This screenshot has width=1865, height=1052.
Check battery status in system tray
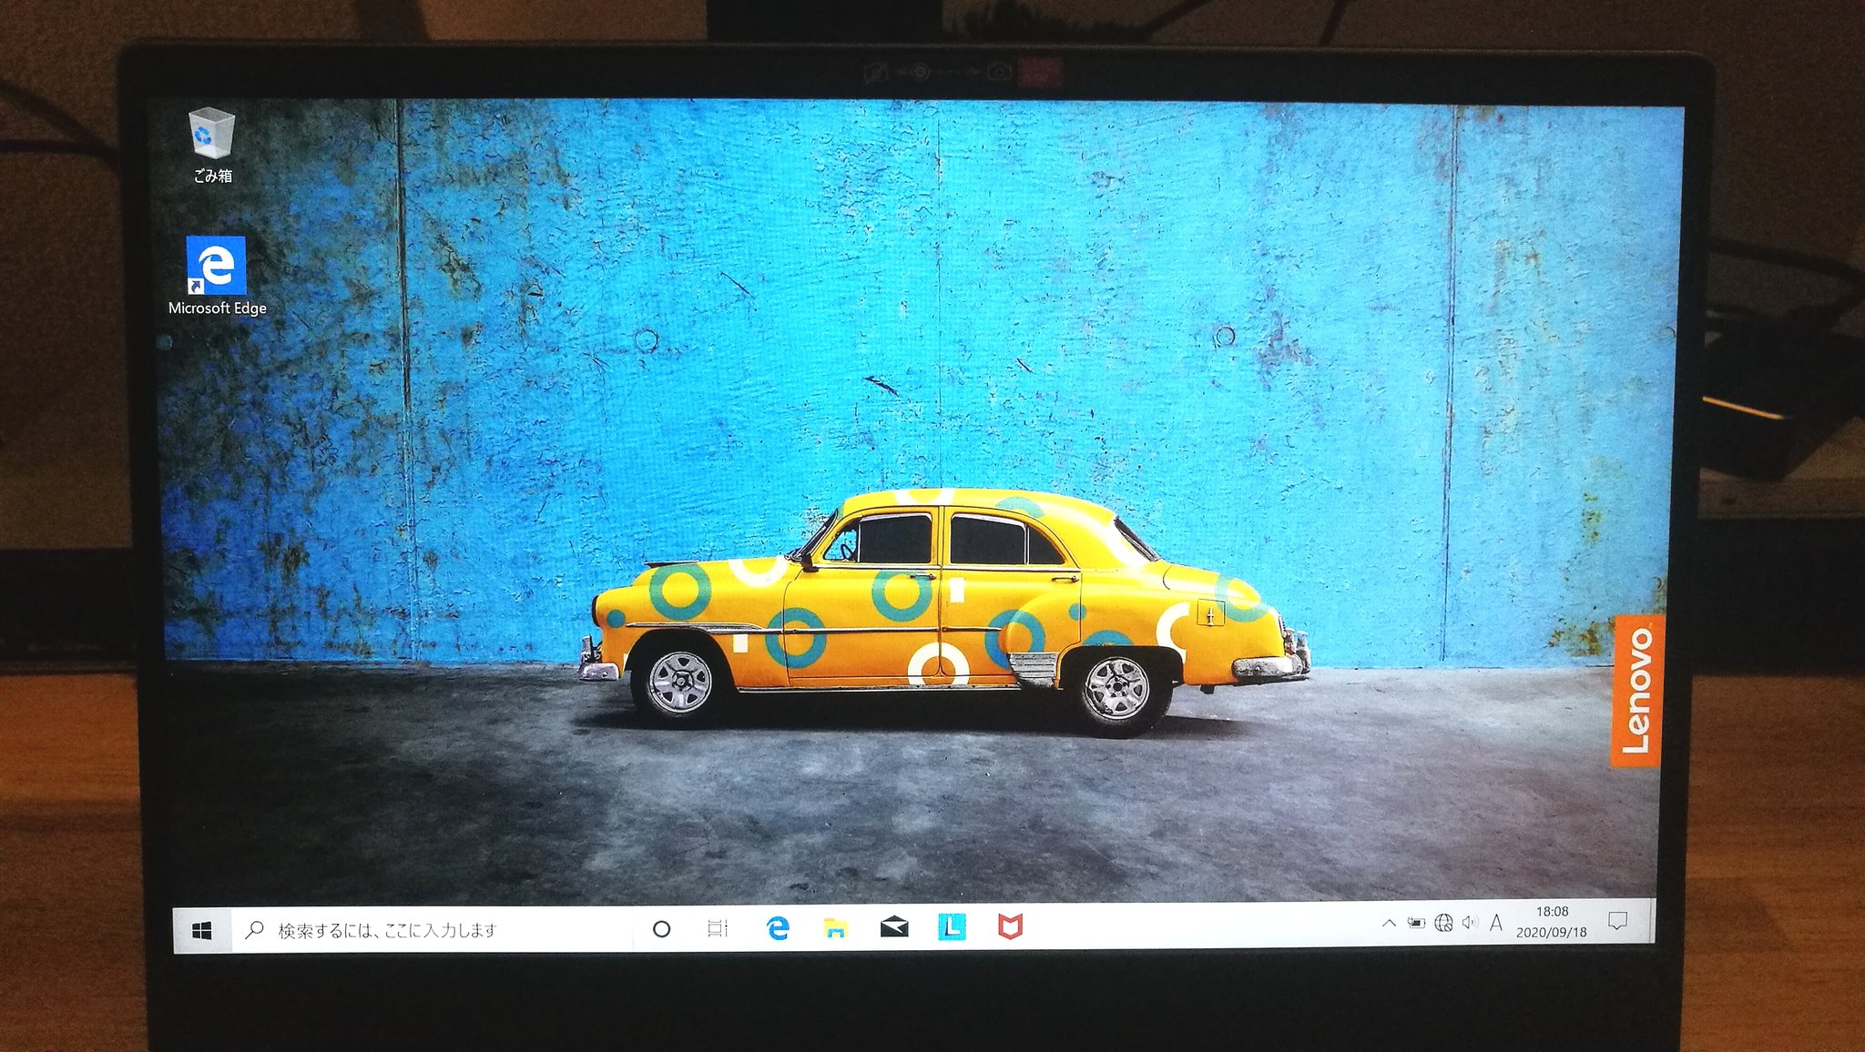[1416, 923]
